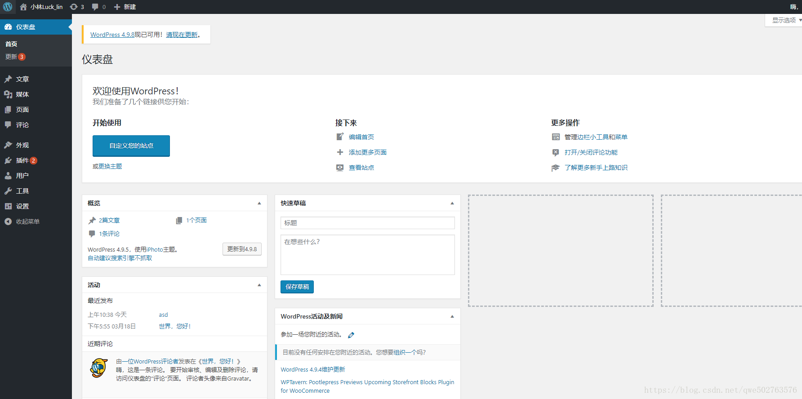The height and width of the screenshot is (399, 802).
Task: Click 小林Luck_lin site name in admin bar
Action: tap(46, 7)
